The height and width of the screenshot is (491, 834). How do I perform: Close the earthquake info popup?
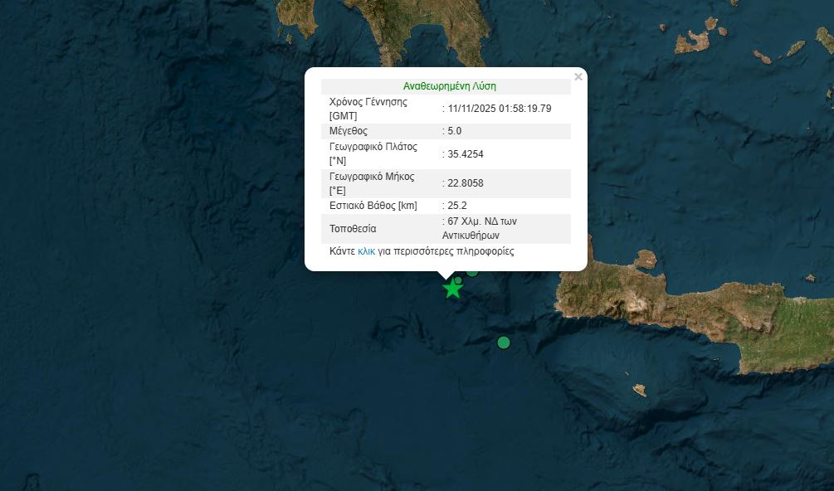point(578,77)
